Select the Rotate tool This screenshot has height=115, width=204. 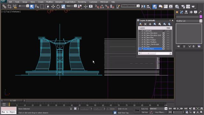[58, 6]
